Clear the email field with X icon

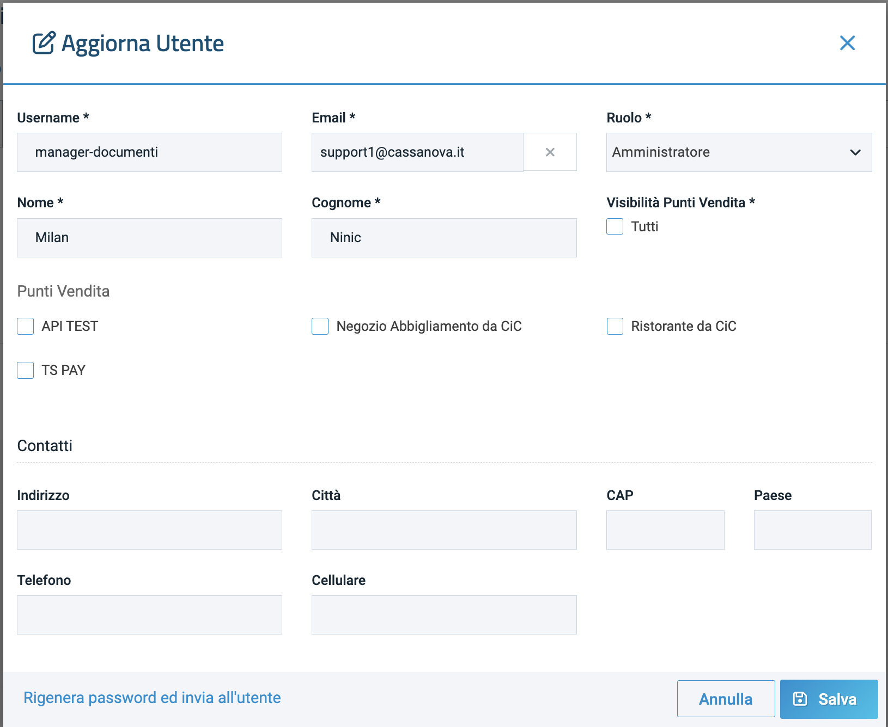coord(550,152)
